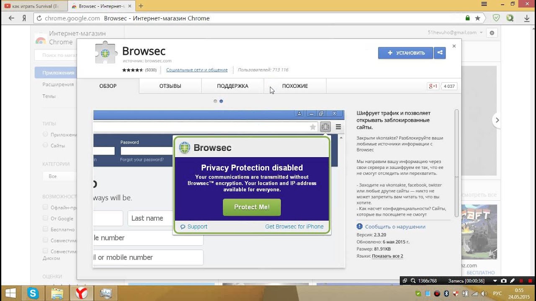Take a snapshot with the recorder camera icon
This screenshot has width=536, height=301.
(504, 281)
